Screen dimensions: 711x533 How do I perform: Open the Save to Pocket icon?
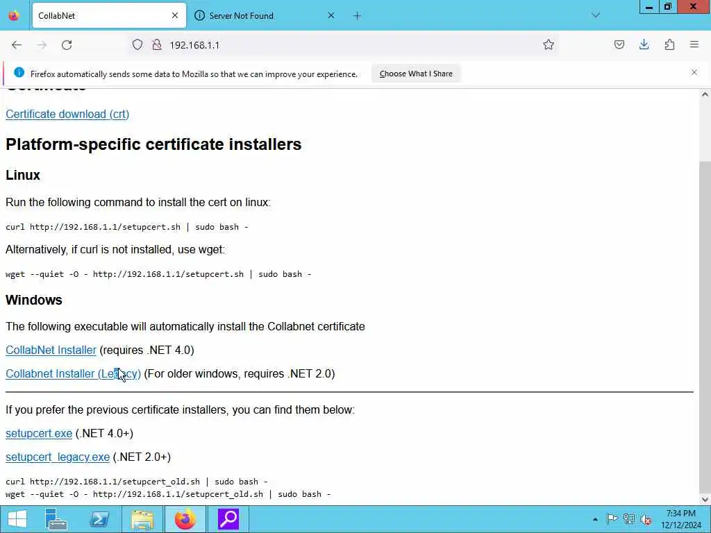coord(619,44)
